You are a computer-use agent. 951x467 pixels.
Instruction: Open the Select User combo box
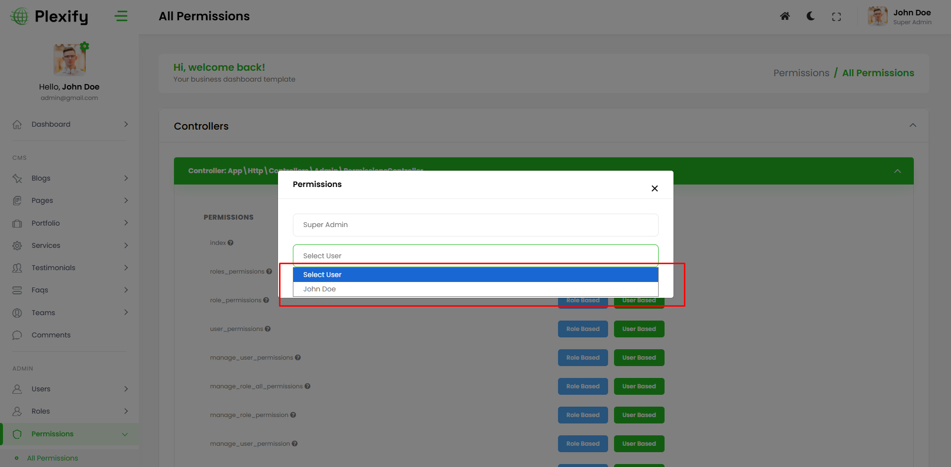[475, 256]
